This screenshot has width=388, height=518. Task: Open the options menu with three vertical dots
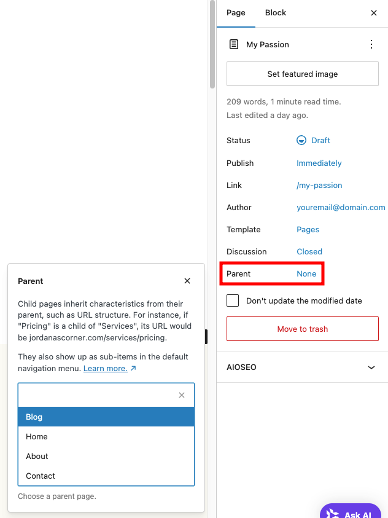371,44
